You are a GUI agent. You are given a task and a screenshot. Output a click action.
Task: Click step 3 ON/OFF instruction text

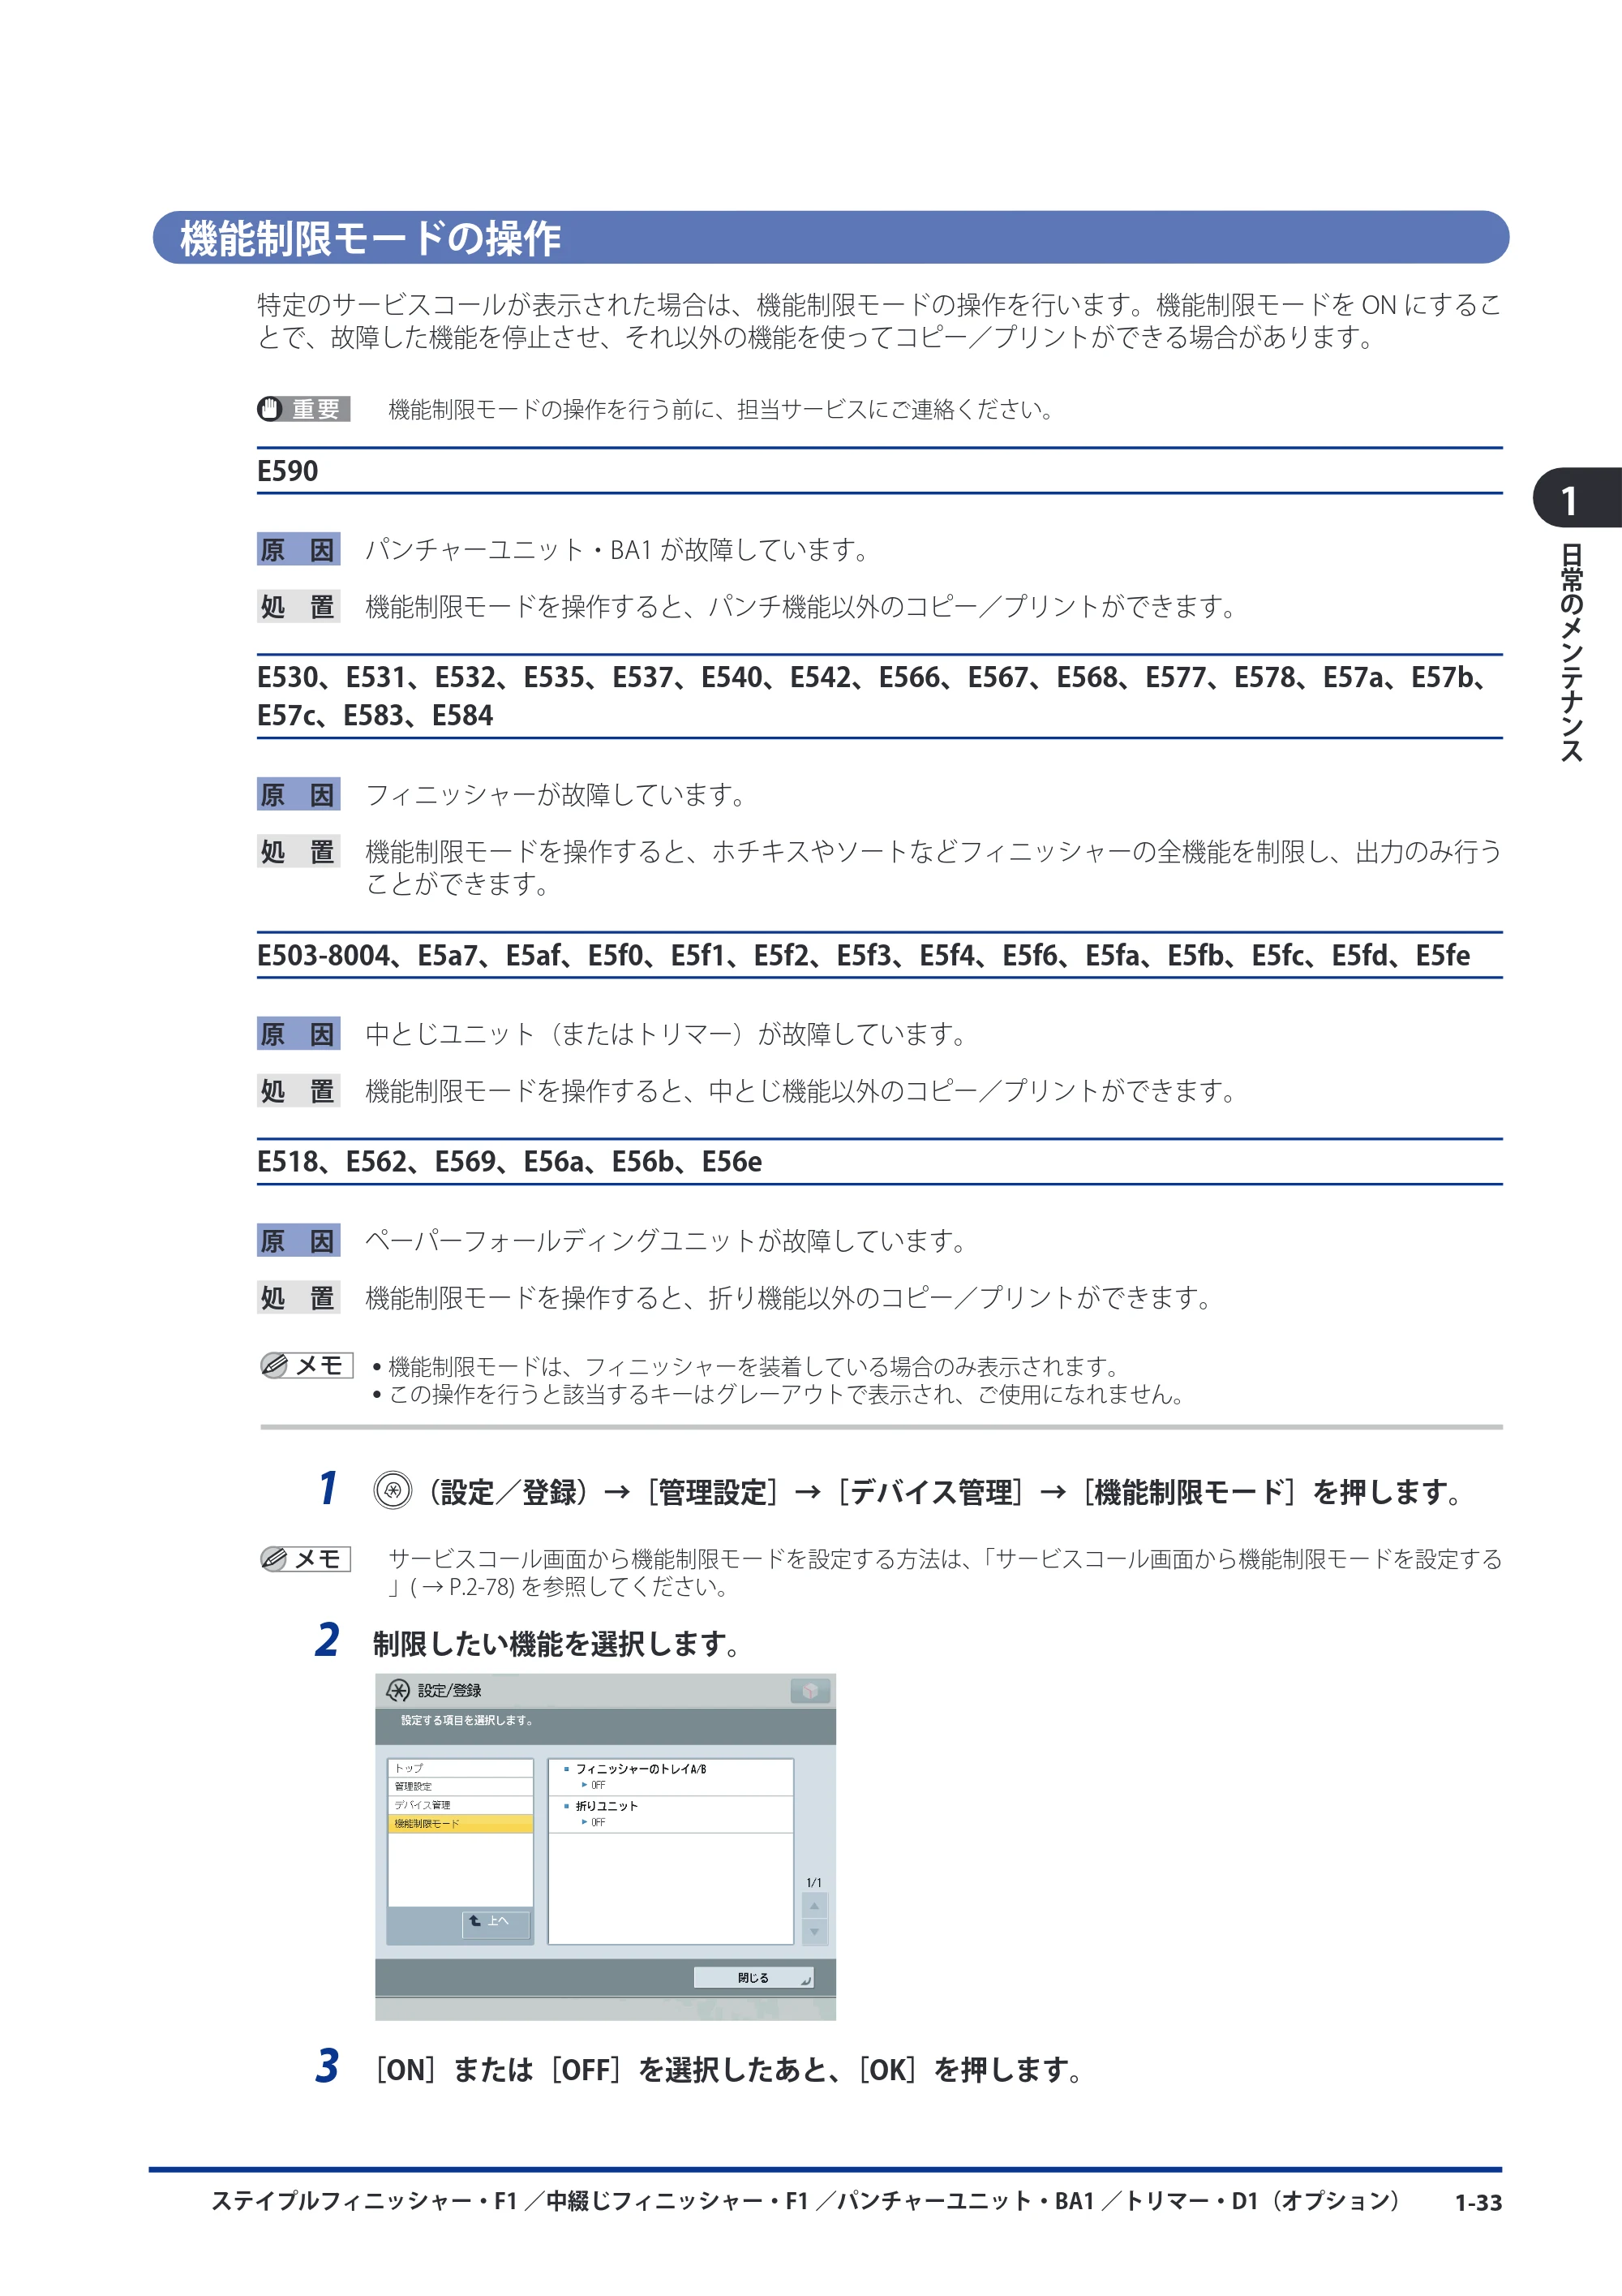click(x=730, y=2069)
